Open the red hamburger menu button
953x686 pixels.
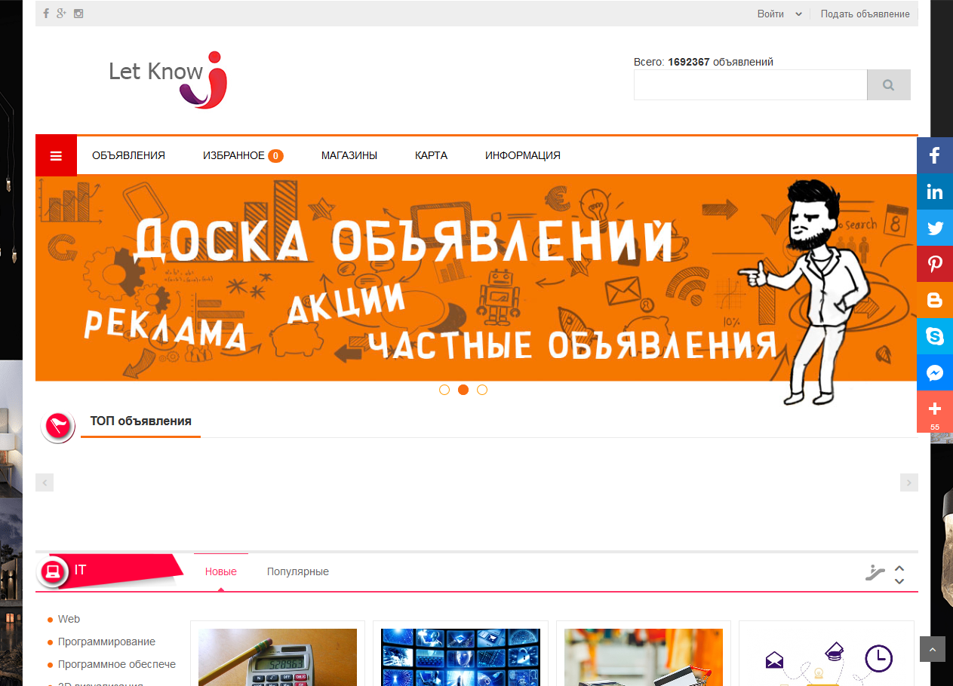(56, 155)
